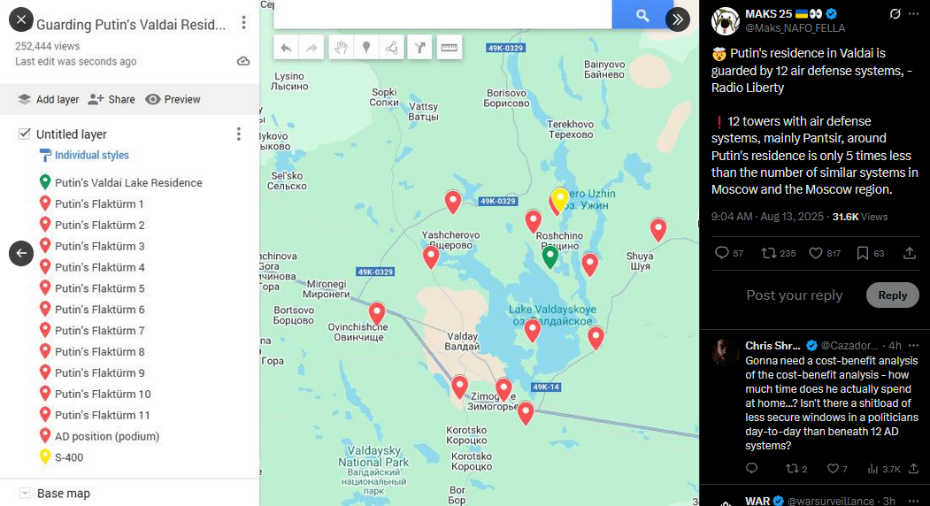Click the green residence pin on map
The image size is (930, 506).
coord(550,257)
